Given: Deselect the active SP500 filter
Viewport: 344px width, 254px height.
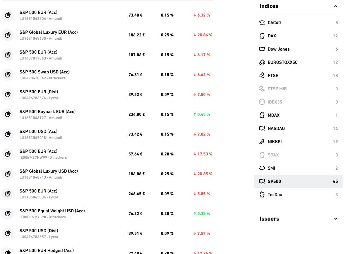Looking at the screenshot, I should [298, 181].
